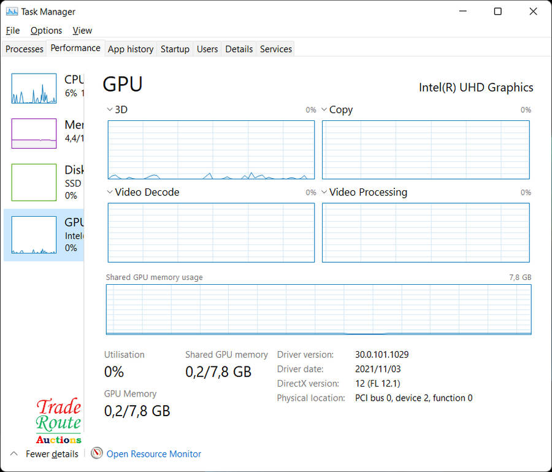Select the Disk activity graph thumbnail
The height and width of the screenshot is (472, 552).
[x=34, y=182]
